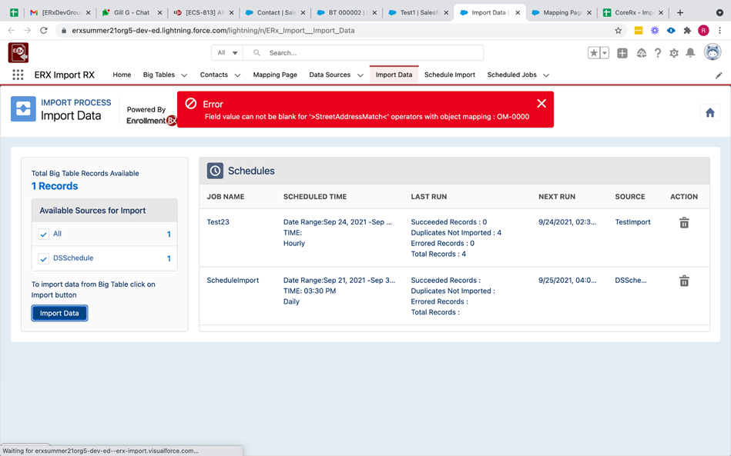Open the App Launcher grid icon
The image size is (731, 456).
tap(18, 75)
